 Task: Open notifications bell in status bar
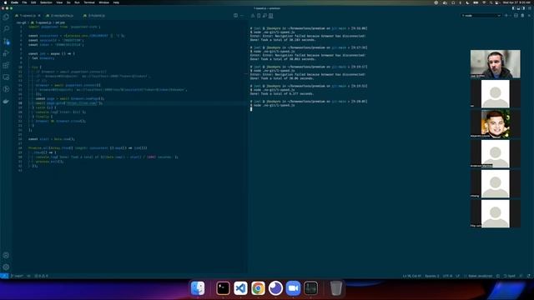pos(529,276)
